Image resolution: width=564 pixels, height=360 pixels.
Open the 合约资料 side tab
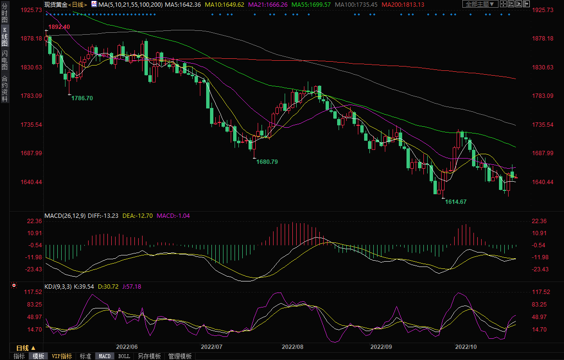click(x=4, y=89)
